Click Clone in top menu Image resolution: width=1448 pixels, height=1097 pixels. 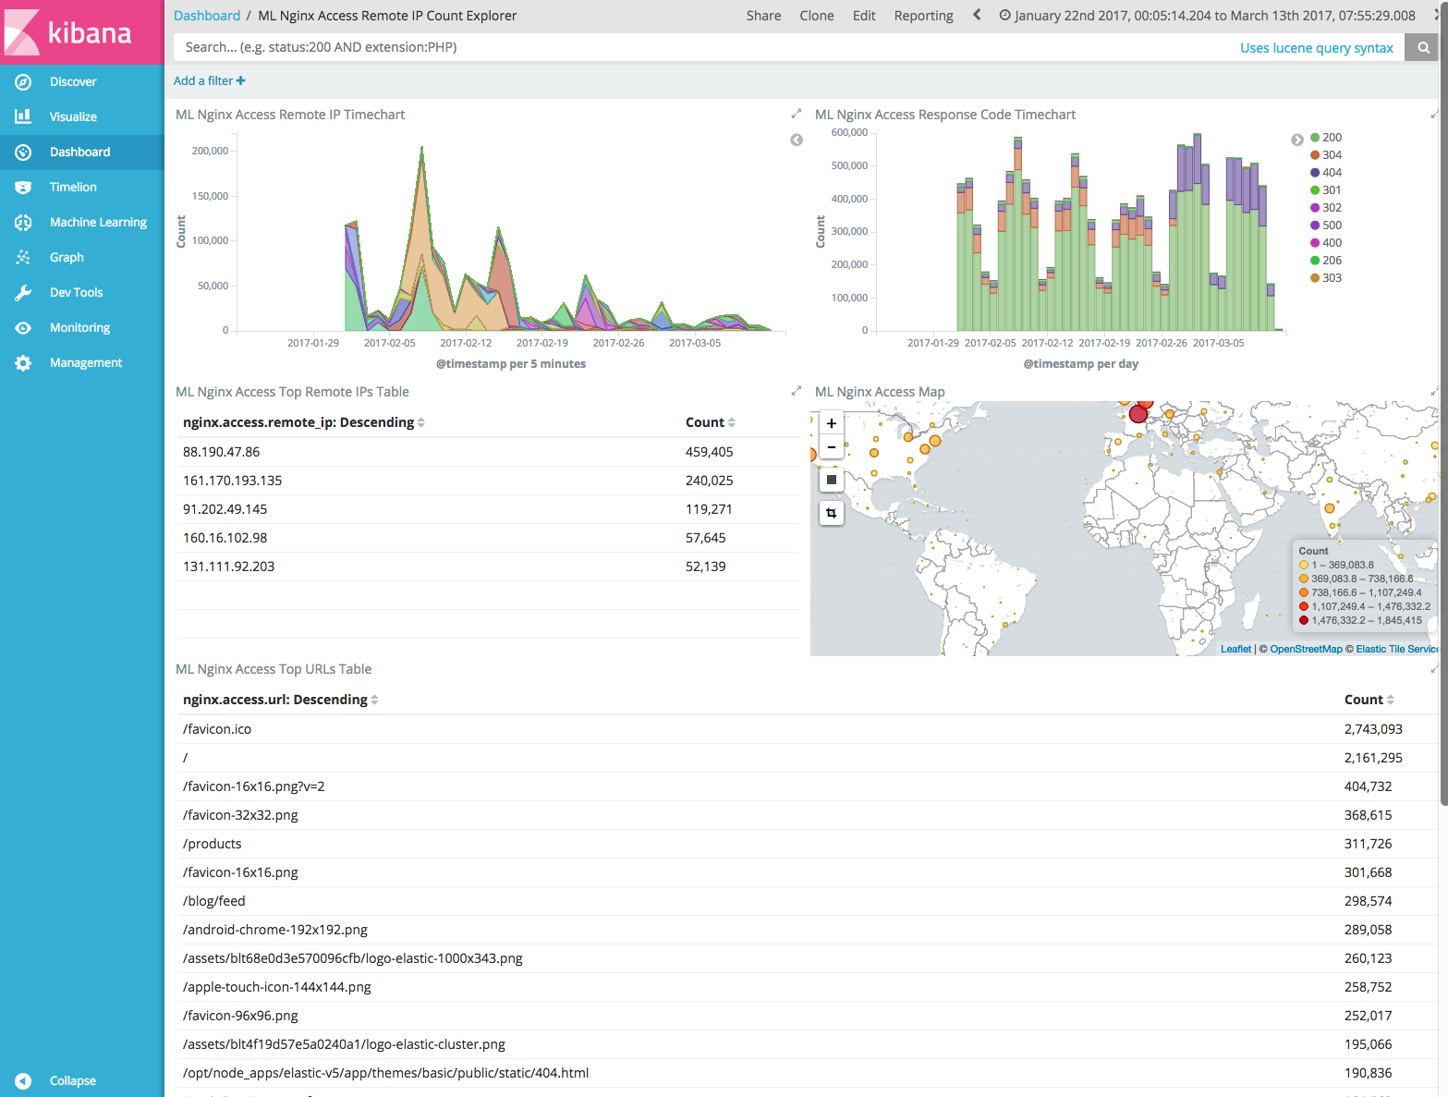817,16
